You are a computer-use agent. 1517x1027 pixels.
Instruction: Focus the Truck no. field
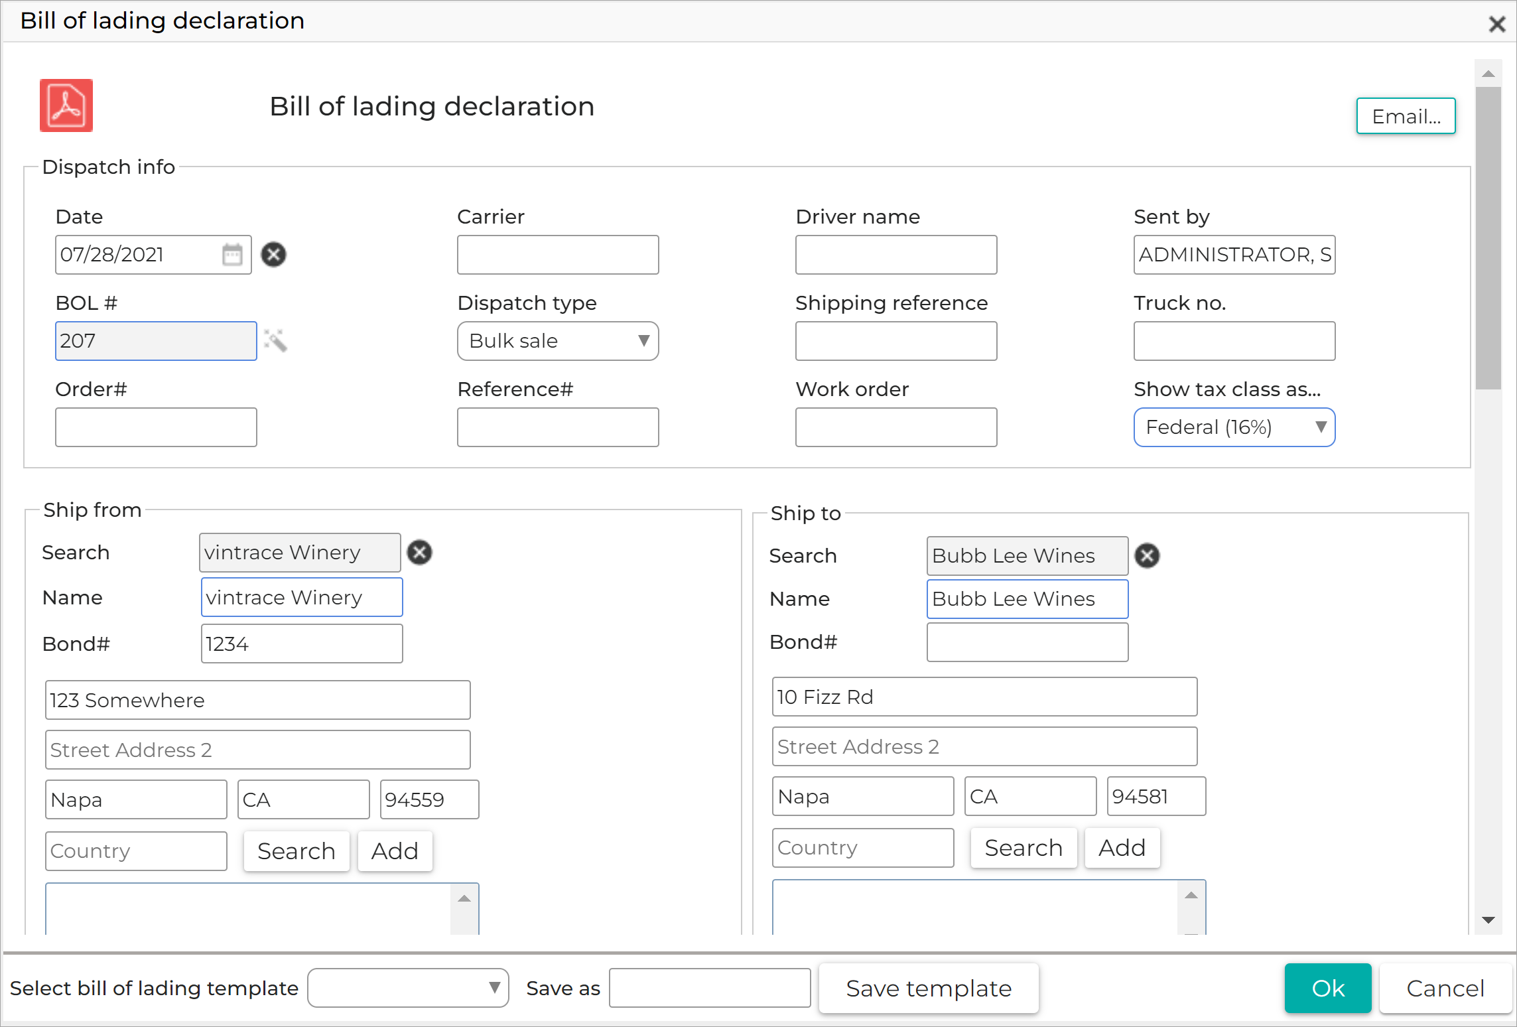[1234, 341]
